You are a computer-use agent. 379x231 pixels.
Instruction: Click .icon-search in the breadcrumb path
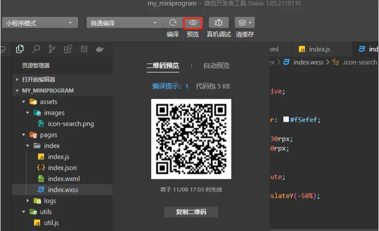pos(359,62)
